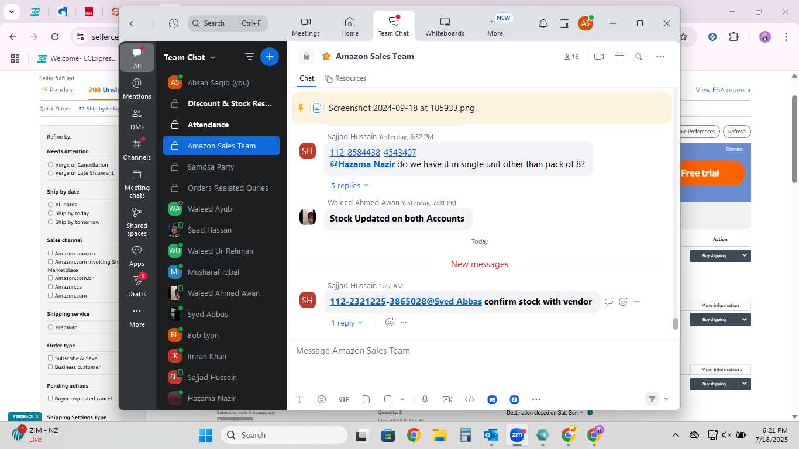Open DMs in the Zoom sidebar
The width and height of the screenshot is (799, 449).
[x=137, y=119]
